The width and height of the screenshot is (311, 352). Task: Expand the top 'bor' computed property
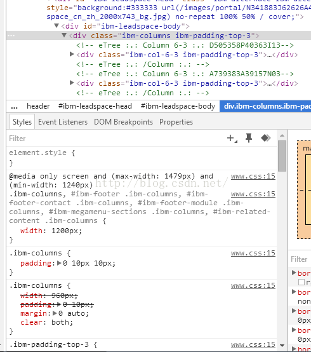pos(294,273)
